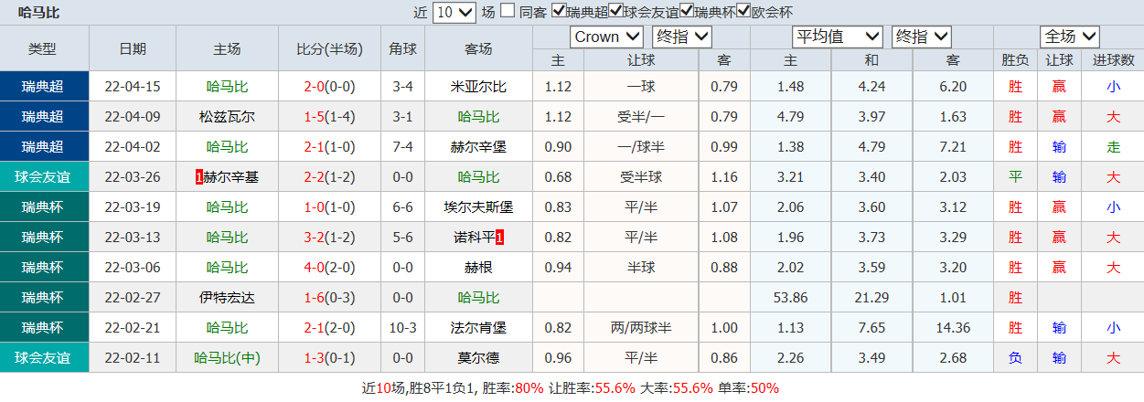Click 球会友谊 league cell in 22-03-26 row
The width and height of the screenshot is (1144, 402).
click(x=45, y=177)
